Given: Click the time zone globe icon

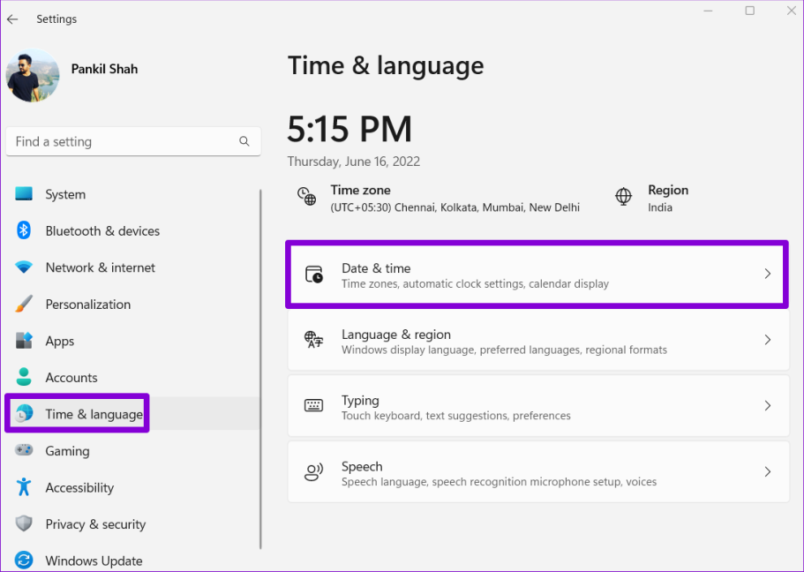Looking at the screenshot, I should [x=306, y=198].
